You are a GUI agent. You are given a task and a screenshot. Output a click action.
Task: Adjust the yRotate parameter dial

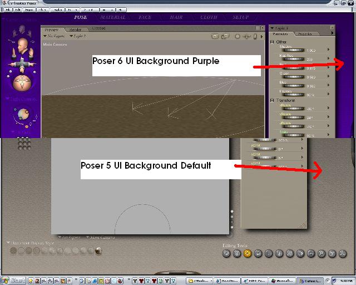click(293, 117)
